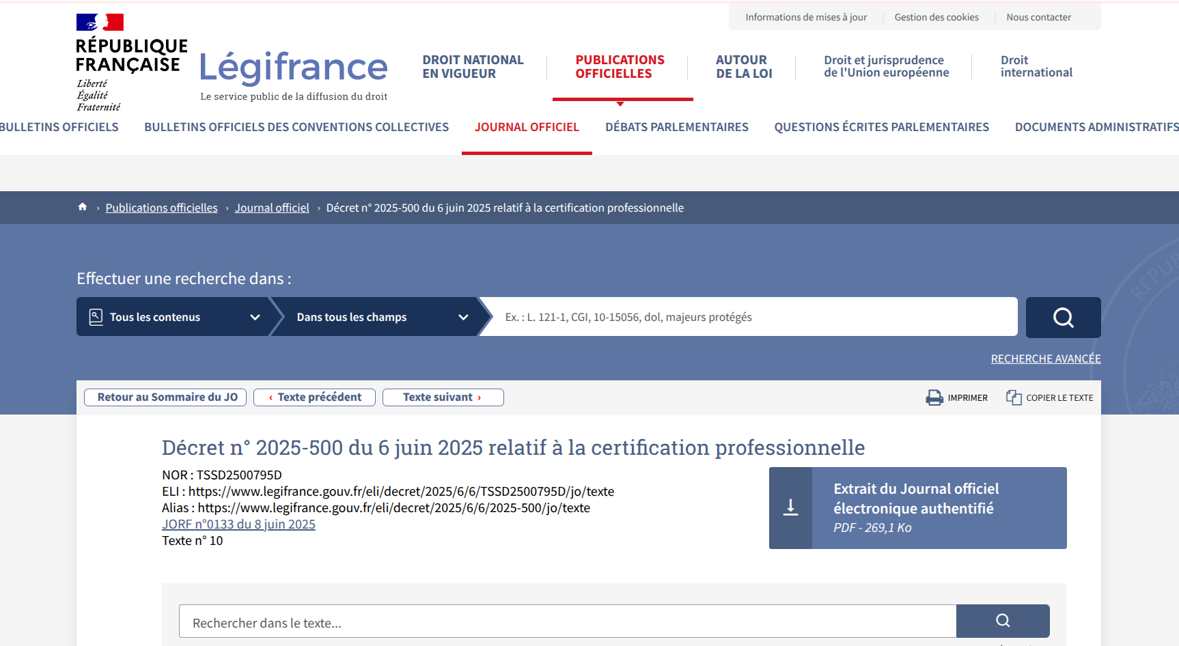Click the PDF - 269,1 Ko text
The image size is (1179, 646).
coord(872,528)
